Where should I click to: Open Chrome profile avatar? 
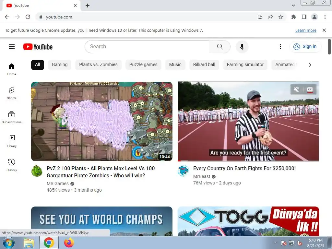[x=314, y=17]
